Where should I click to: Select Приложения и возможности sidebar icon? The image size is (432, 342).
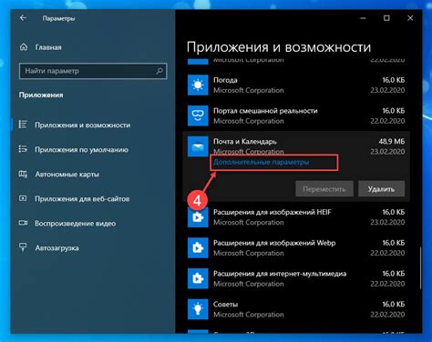click(x=23, y=125)
